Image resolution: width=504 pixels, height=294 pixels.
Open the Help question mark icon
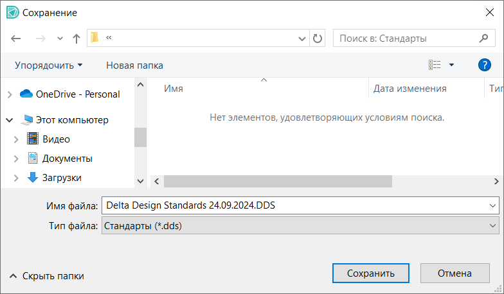coord(485,65)
